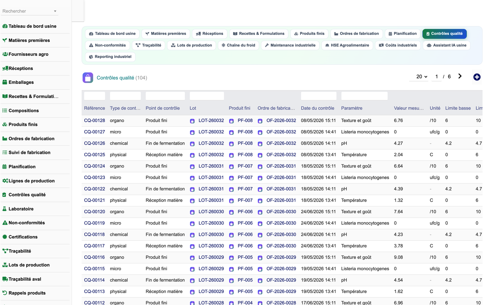Open Non-conformités top tab
This screenshot has width=493, height=305.
107,45
